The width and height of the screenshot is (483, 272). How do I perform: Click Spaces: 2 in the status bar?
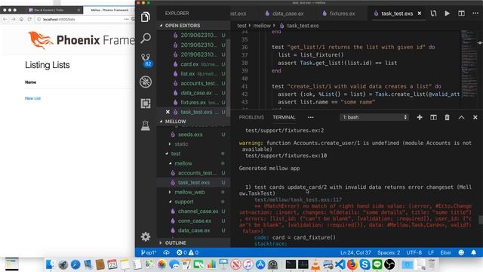389,252
